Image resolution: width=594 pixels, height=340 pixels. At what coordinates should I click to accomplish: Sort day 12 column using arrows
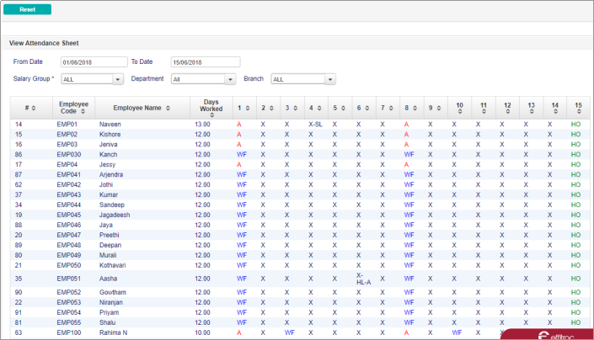pos(507,112)
